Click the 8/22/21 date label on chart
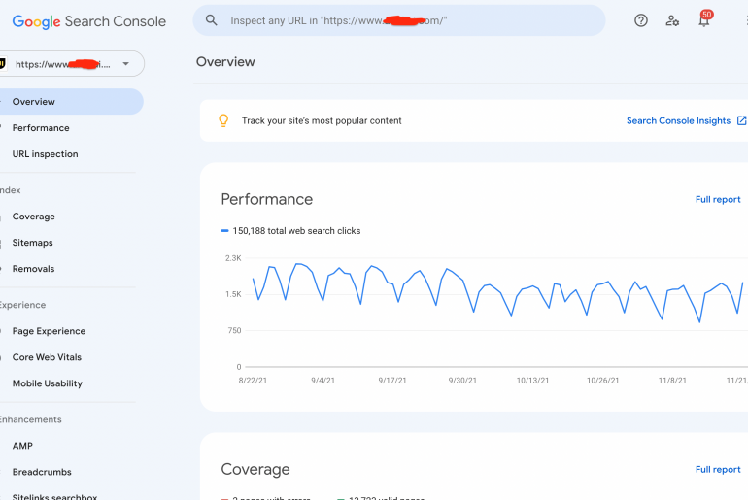Image resolution: width=748 pixels, height=500 pixels. pyautogui.click(x=253, y=381)
